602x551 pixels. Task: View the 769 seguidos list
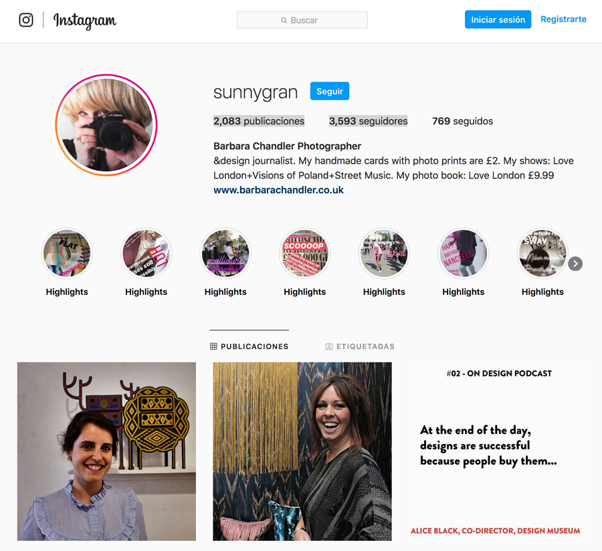(x=462, y=121)
